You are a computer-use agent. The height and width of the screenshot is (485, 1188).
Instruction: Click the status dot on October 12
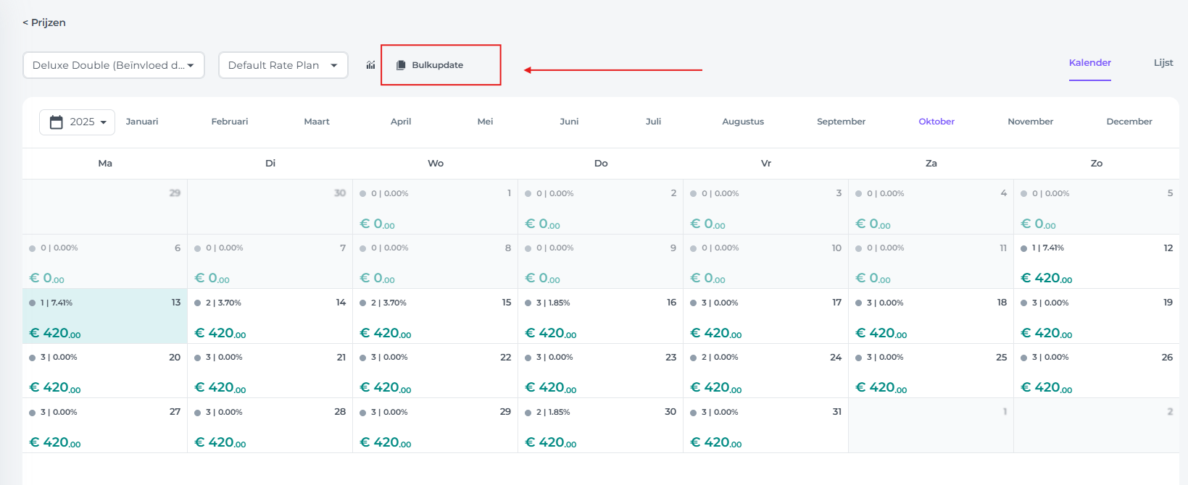click(1023, 248)
